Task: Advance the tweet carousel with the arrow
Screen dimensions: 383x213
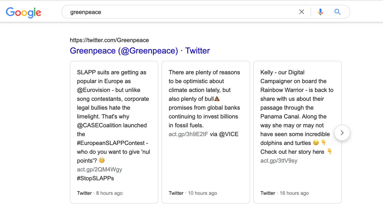Action: (342, 133)
